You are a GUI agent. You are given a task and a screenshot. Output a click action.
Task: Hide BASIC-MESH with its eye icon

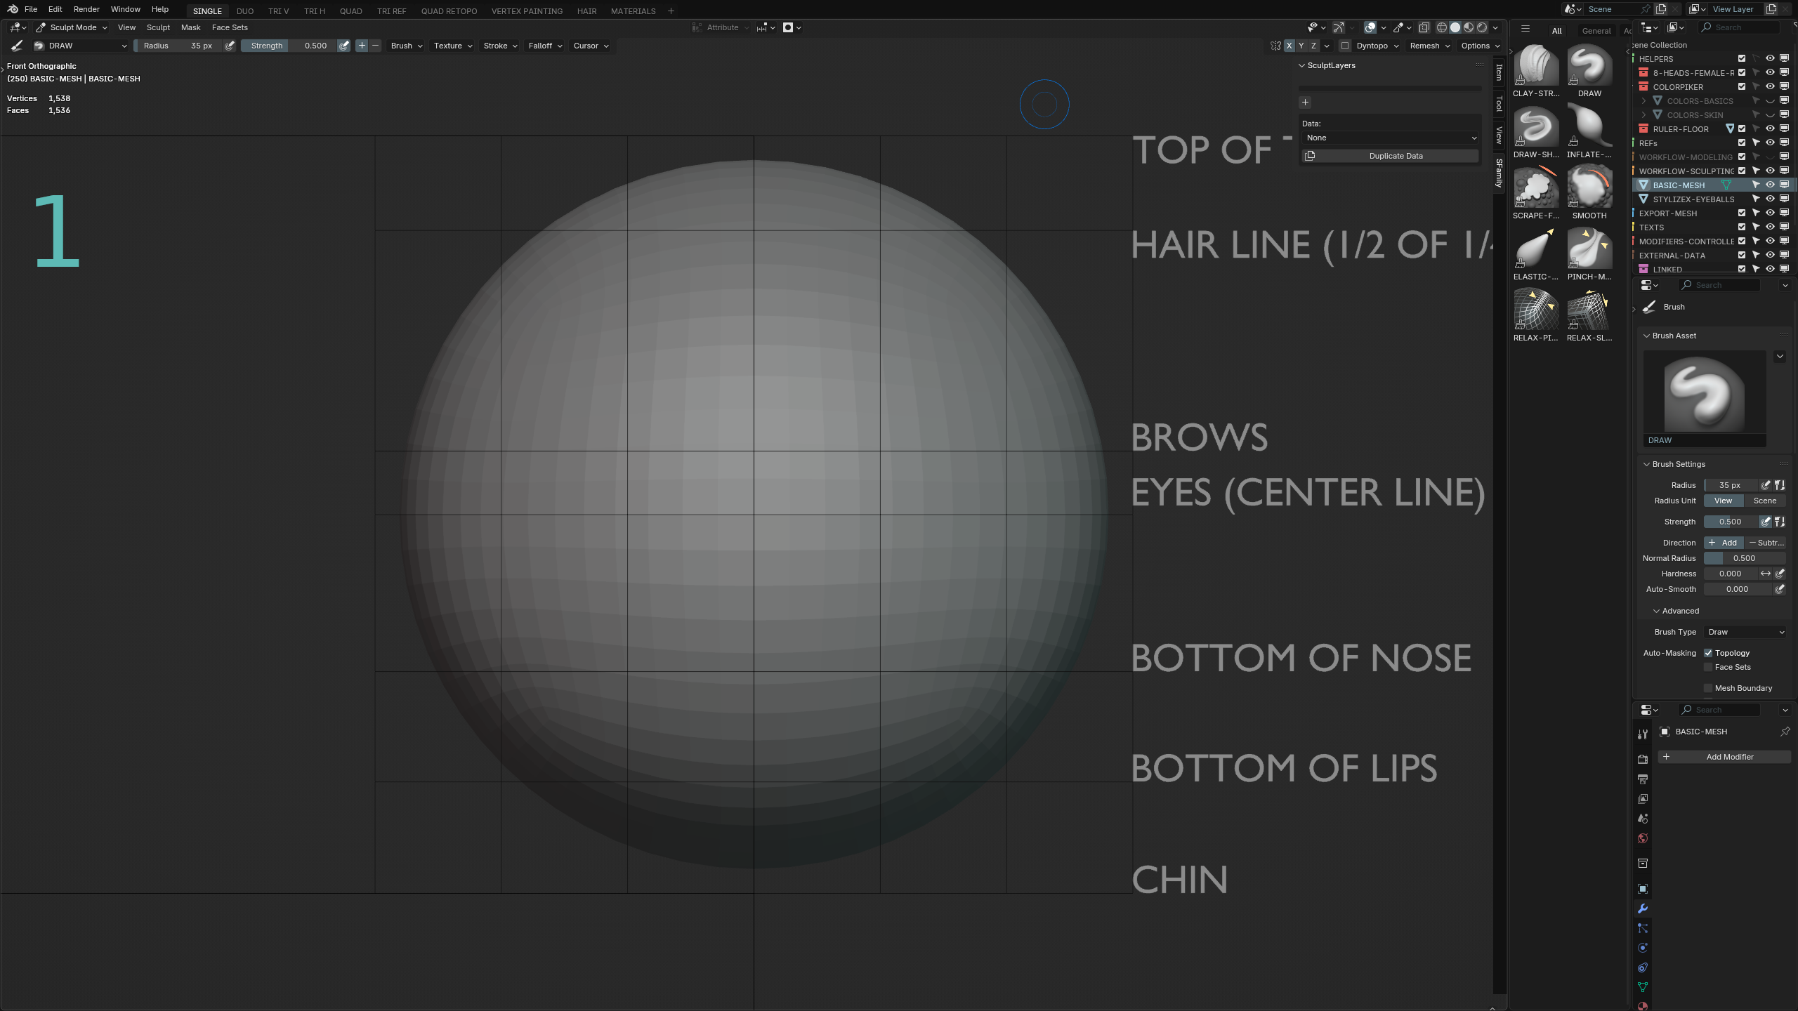(x=1770, y=185)
